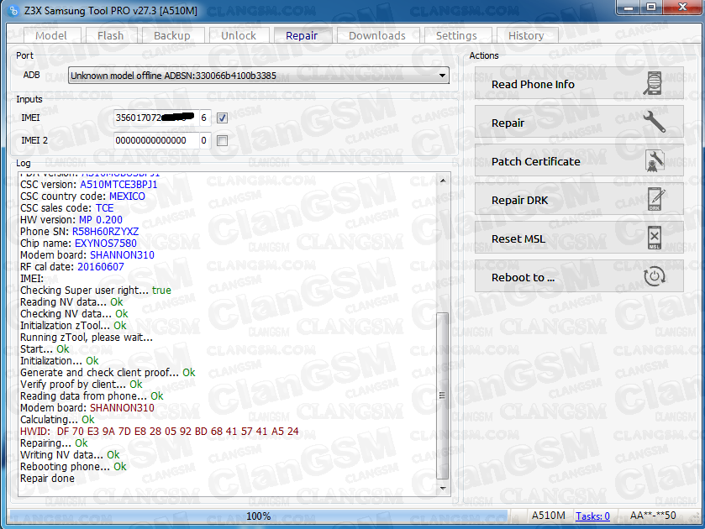Click the Reset MSL phone icon

coord(655,238)
